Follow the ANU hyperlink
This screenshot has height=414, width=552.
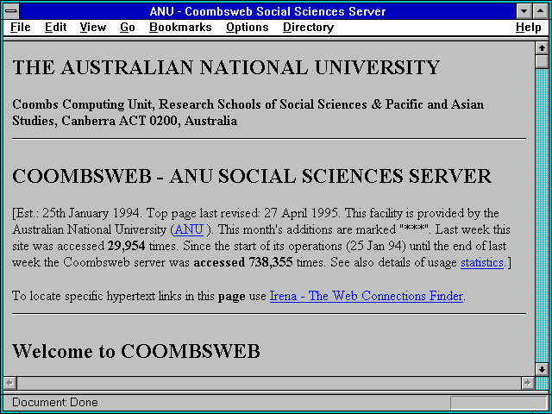[189, 229]
